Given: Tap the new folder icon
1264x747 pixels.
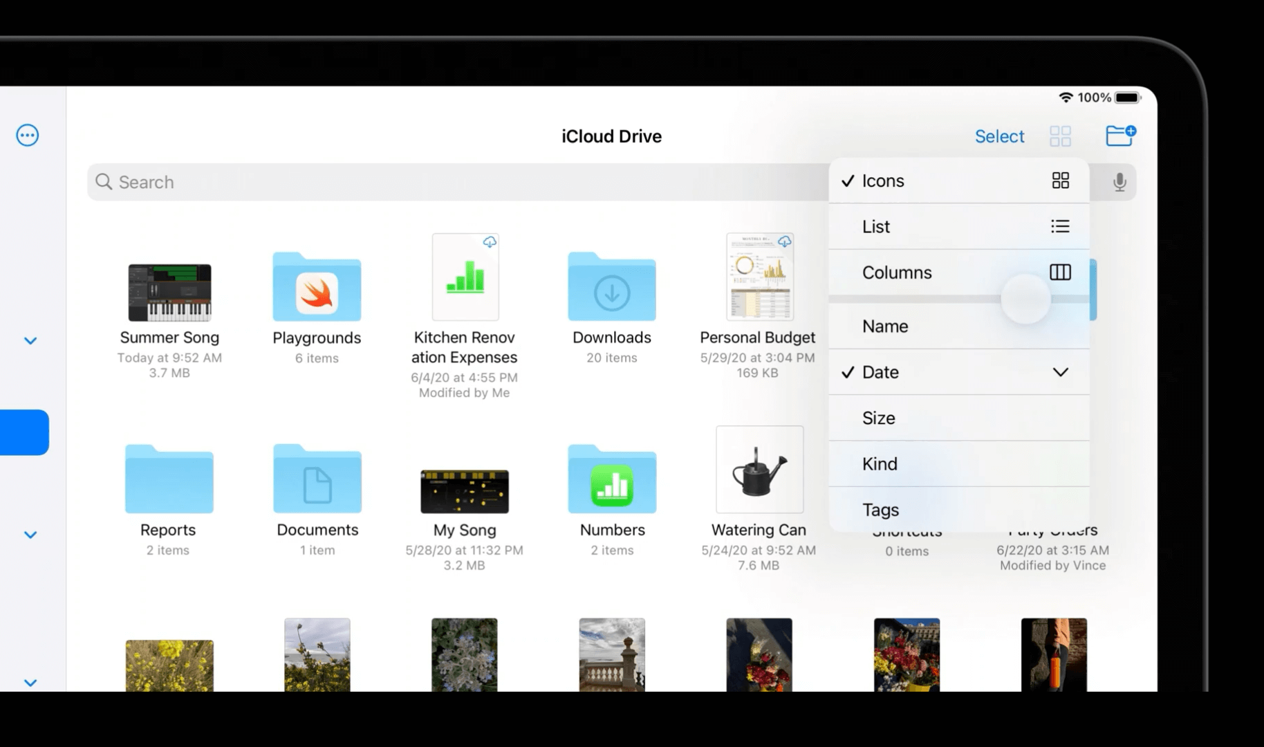Looking at the screenshot, I should (1120, 136).
